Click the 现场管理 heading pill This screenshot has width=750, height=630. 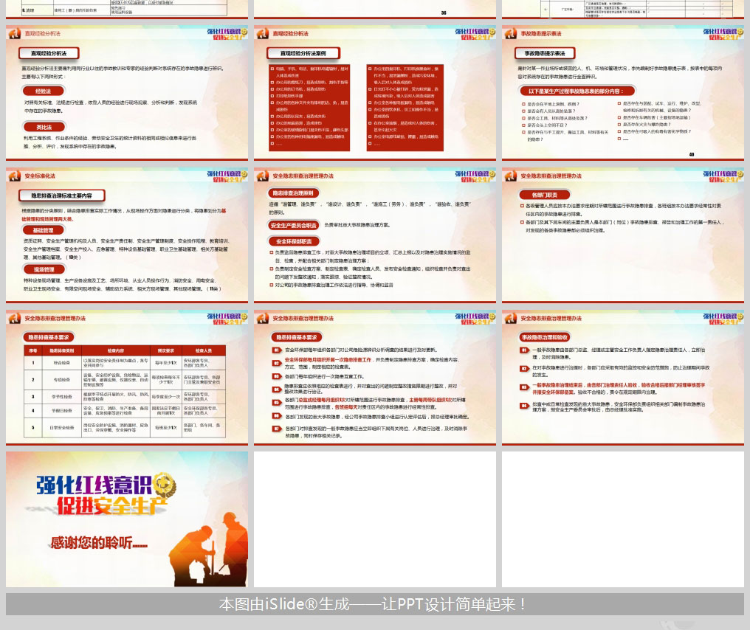click(x=47, y=270)
